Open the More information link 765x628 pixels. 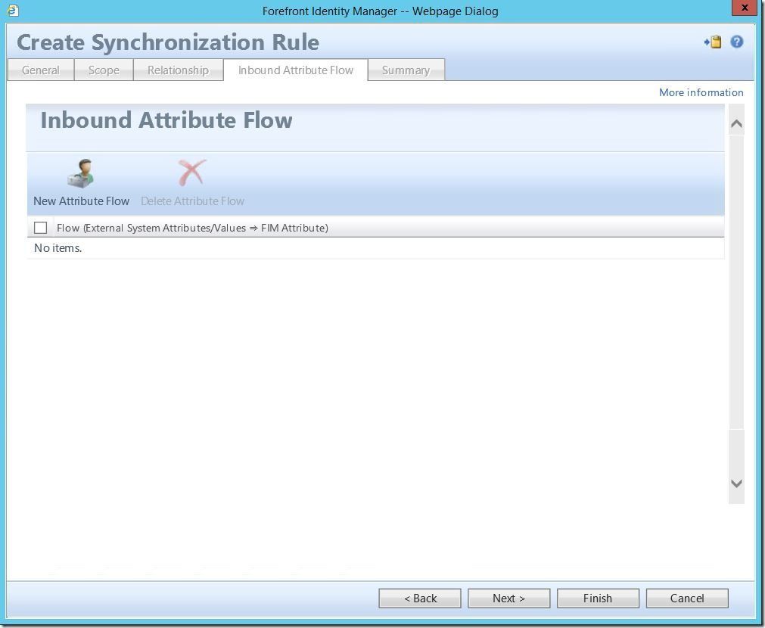[701, 92]
